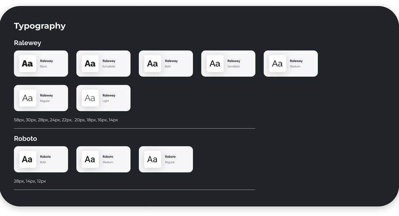Click the Roboto name on the Regular card
The image size is (399, 216).
(x=170, y=156)
